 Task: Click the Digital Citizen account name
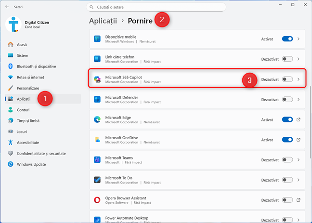tap(37, 22)
